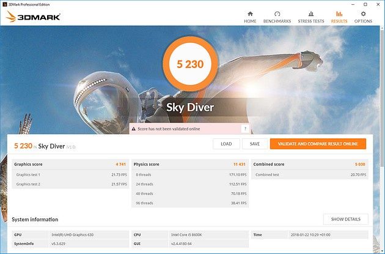Click Validate and Compare Result Online

click(x=318, y=144)
